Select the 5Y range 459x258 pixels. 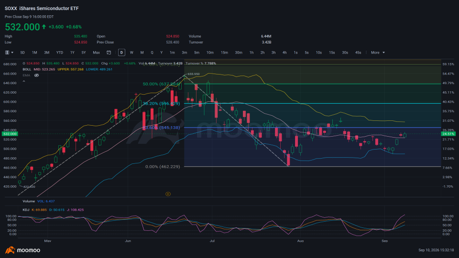(x=84, y=53)
